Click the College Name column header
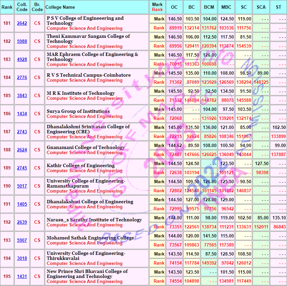Screen dimensions: 287x286 pos(60,7)
